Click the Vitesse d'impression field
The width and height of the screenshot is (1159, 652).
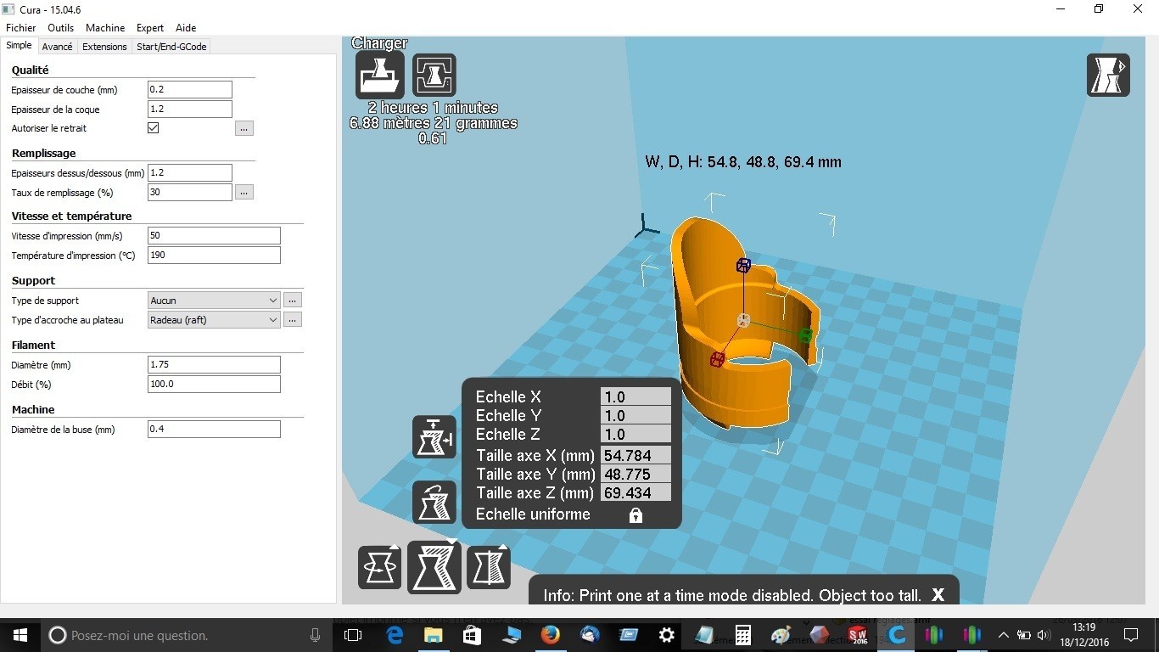[x=214, y=236]
